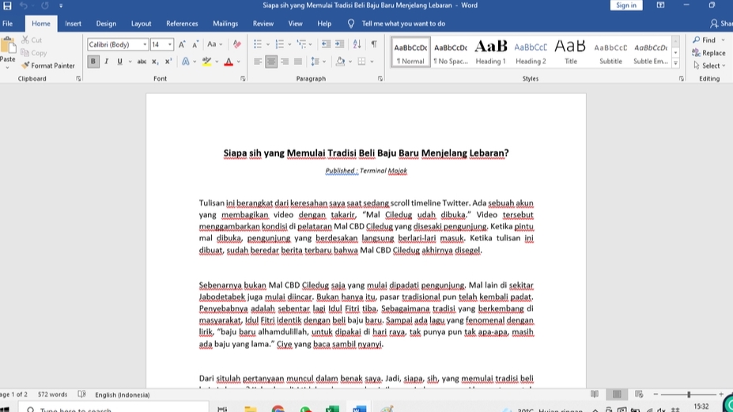The height and width of the screenshot is (412, 733).
Task: Click the zoom slider handle
Action: pos(689,395)
